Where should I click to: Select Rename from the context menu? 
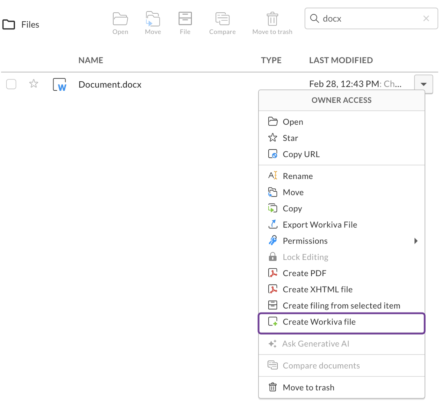[x=298, y=176]
